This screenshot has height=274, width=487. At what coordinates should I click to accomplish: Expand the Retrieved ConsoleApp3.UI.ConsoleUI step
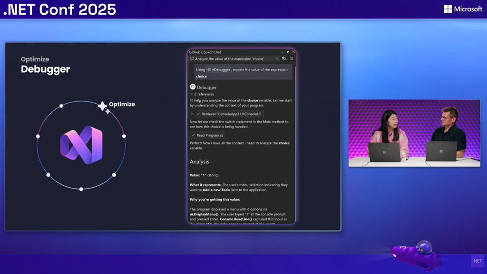pyautogui.click(x=192, y=114)
